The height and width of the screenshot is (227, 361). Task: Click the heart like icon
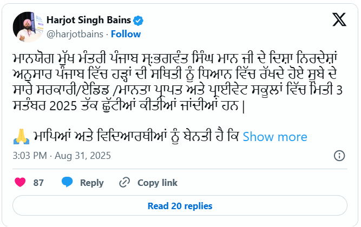(x=20, y=183)
